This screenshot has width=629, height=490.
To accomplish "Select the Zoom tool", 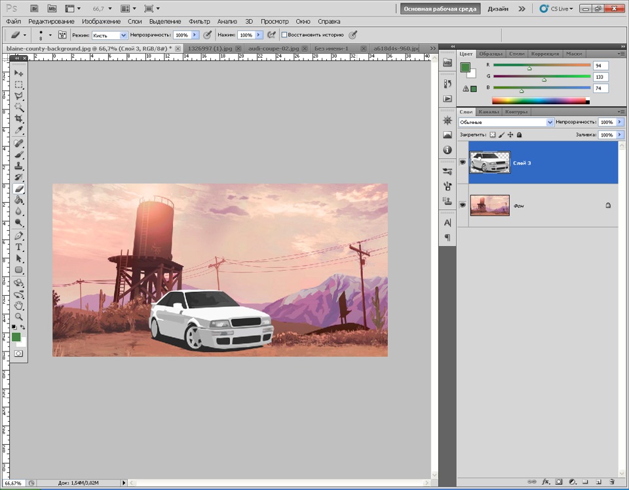I will click(18, 317).
